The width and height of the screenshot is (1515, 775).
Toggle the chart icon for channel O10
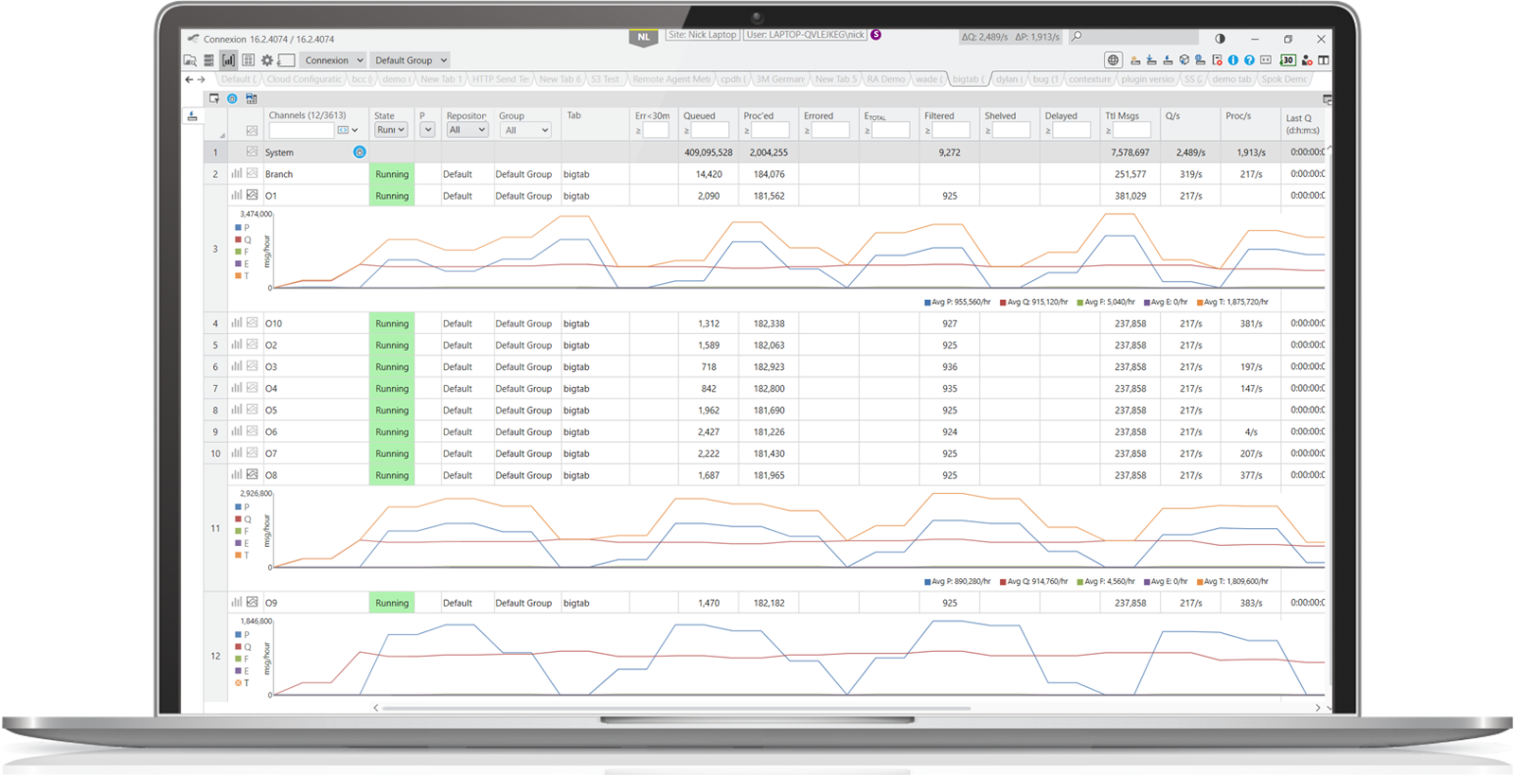[x=252, y=323]
